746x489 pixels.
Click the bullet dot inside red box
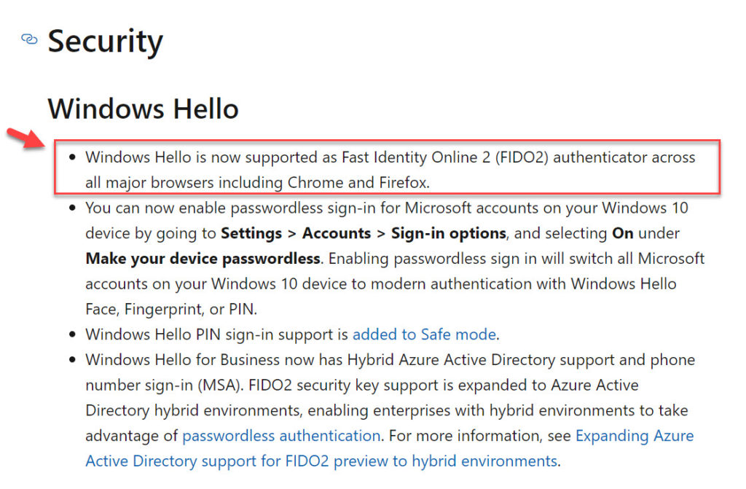(72, 157)
